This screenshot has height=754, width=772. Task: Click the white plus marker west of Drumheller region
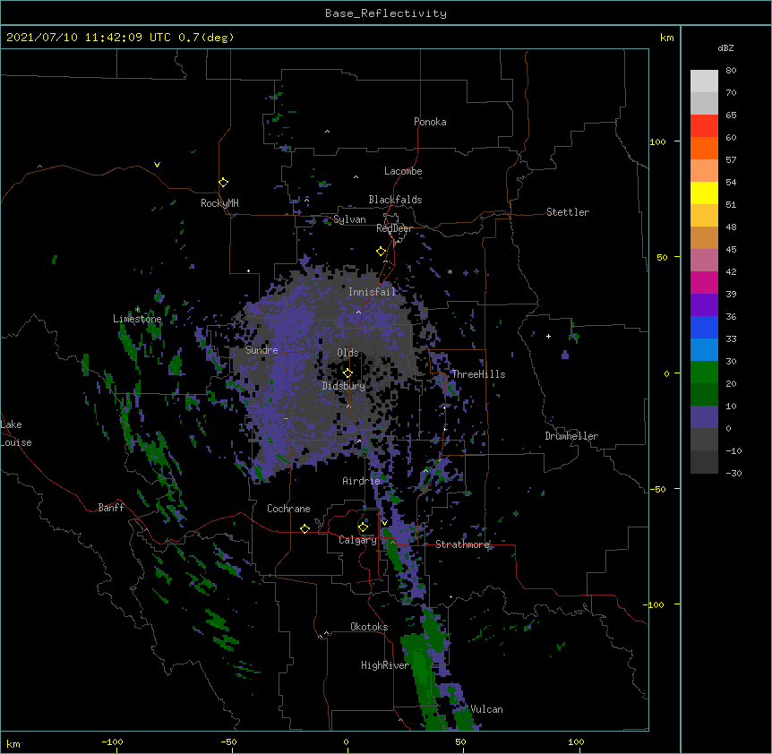tap(548, 336)
